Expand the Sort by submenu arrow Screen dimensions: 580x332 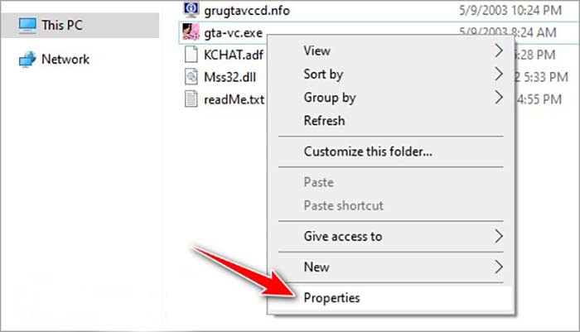point(499,74)
